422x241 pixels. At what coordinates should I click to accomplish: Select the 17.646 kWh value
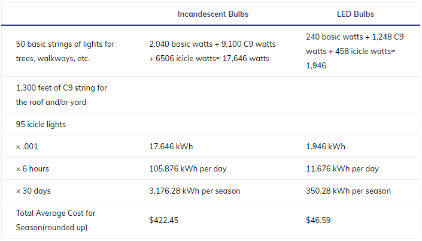point(171,146)
